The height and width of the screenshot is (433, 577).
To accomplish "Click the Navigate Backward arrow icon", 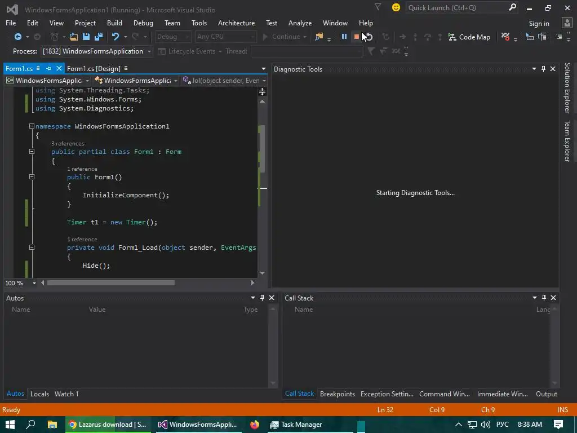I will (x=17, y=37).
